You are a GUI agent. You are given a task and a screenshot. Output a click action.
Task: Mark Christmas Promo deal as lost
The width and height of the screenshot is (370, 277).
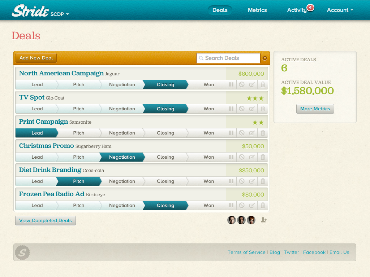point(242,157)
